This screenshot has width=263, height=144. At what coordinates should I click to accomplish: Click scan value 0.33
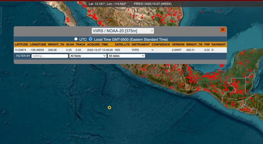[x=69, y=50]
